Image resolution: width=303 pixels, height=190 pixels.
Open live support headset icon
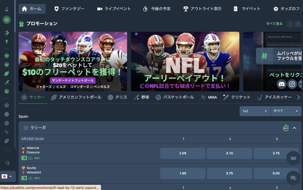coord(7,163)
